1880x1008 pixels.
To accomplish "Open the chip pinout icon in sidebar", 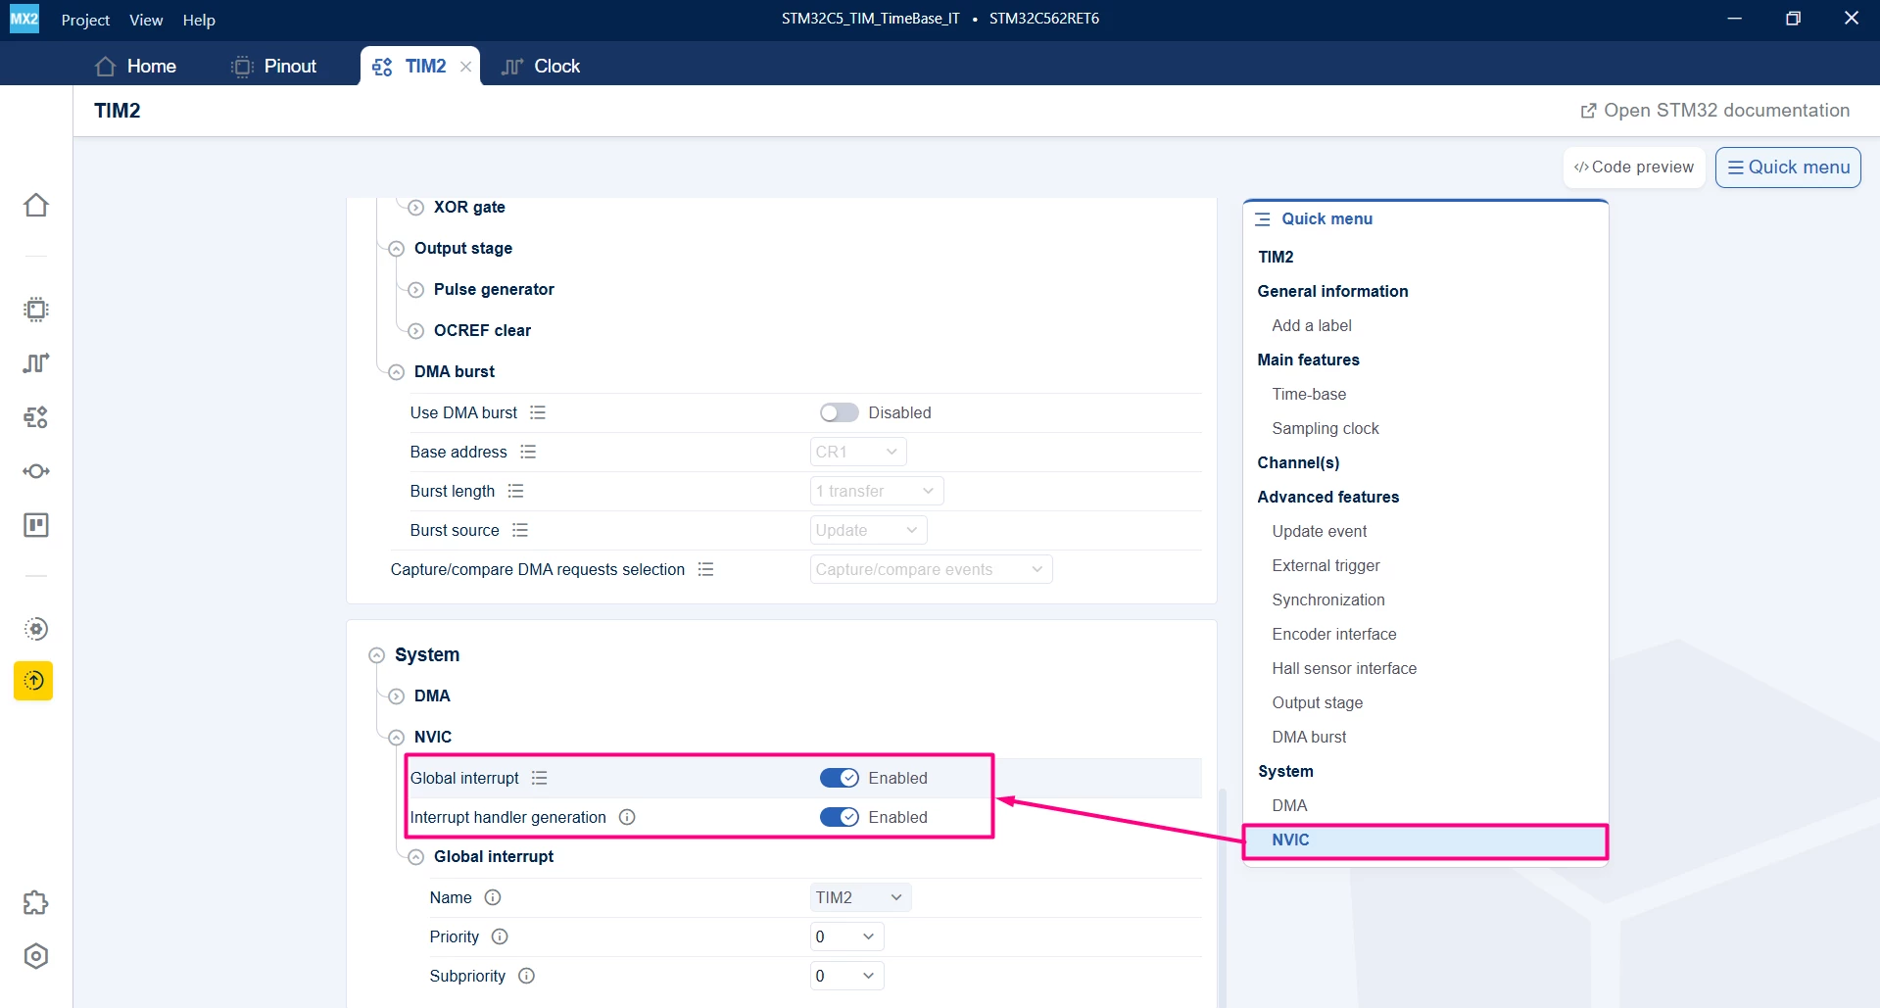I will pos(36,310).
